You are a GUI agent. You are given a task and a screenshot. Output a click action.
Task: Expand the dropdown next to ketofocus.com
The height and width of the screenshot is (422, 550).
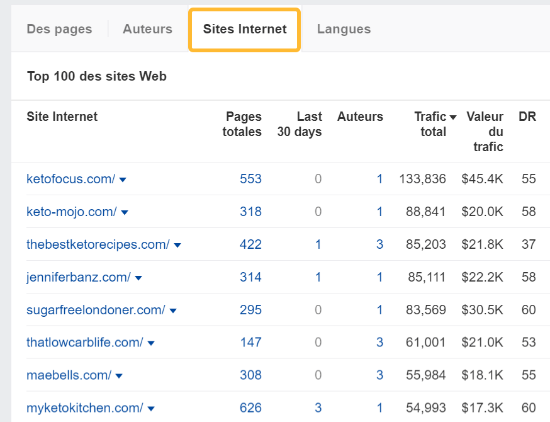pos(123,180)
